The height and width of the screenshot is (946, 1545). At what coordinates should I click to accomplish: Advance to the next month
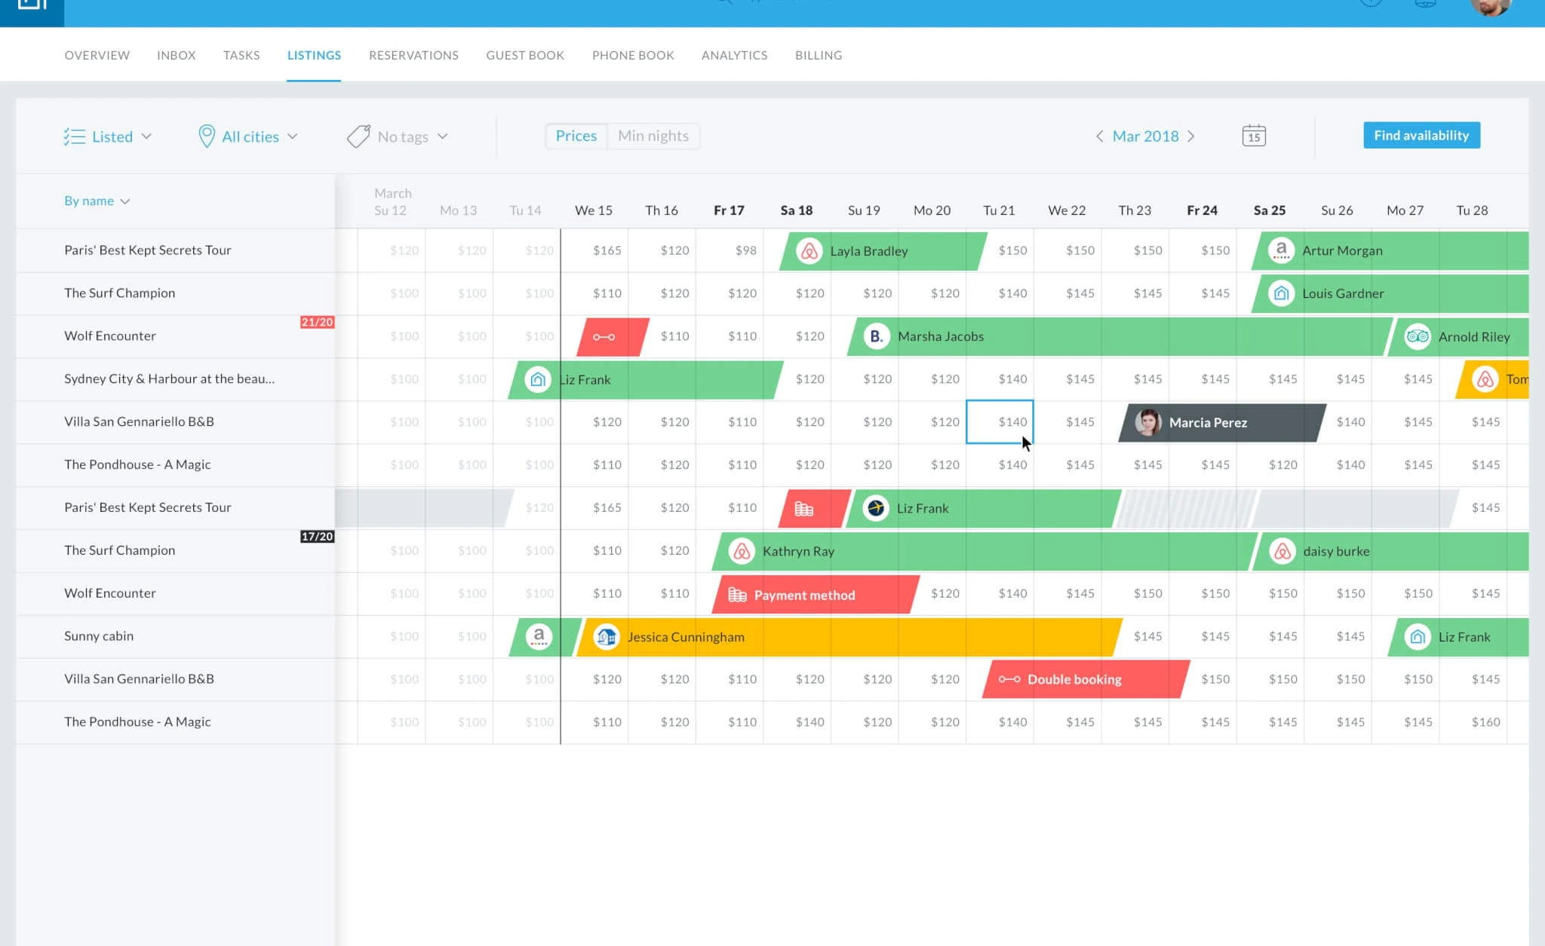(x=1192, y=136)
